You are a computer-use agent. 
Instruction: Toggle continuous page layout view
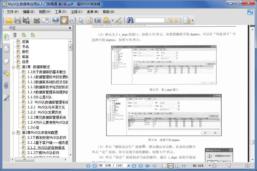pyautogui.click(x=171, y=166)
